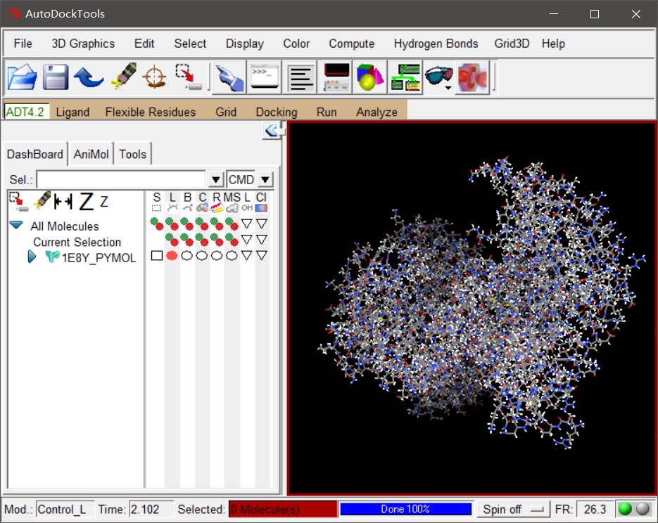This screenshot has height=523, width=658.
Task: Click the dashboard eraser icon
Action: pyautogui.click(x=42, y=201)
